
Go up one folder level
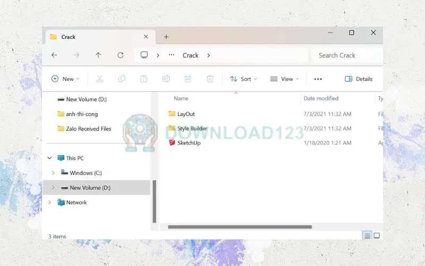coord(98,55)
